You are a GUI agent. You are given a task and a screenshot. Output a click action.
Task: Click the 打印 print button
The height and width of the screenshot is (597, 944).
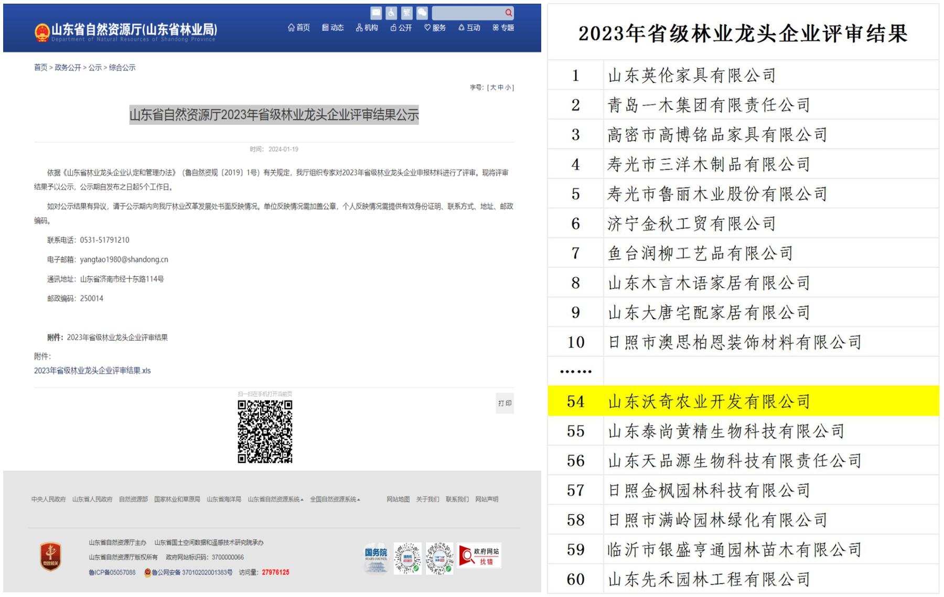tap(505, 403)
